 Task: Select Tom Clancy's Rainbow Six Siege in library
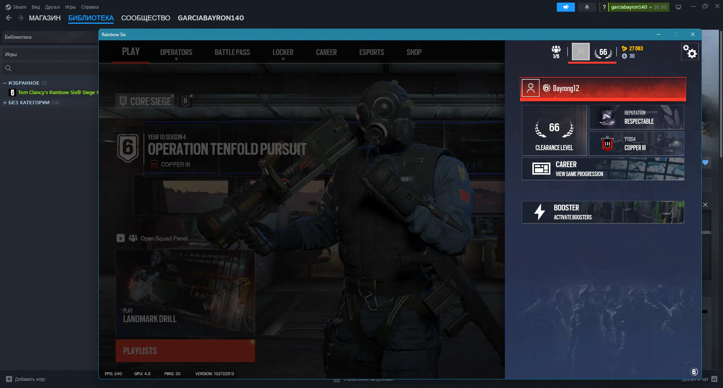tap(57, 93)
